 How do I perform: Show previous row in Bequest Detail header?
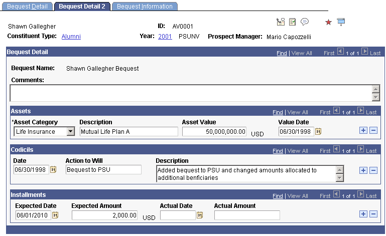pos(340,52)
